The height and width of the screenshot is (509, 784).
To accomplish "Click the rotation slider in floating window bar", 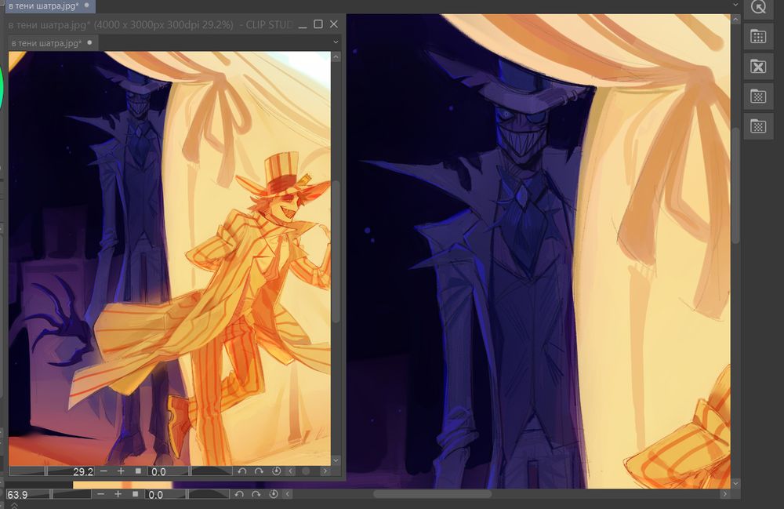I will tap(212, 471).
